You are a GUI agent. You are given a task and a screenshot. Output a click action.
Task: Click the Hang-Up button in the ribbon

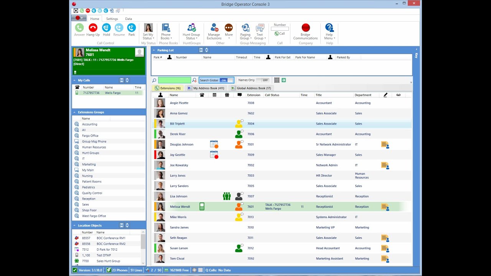pos(93,30)
